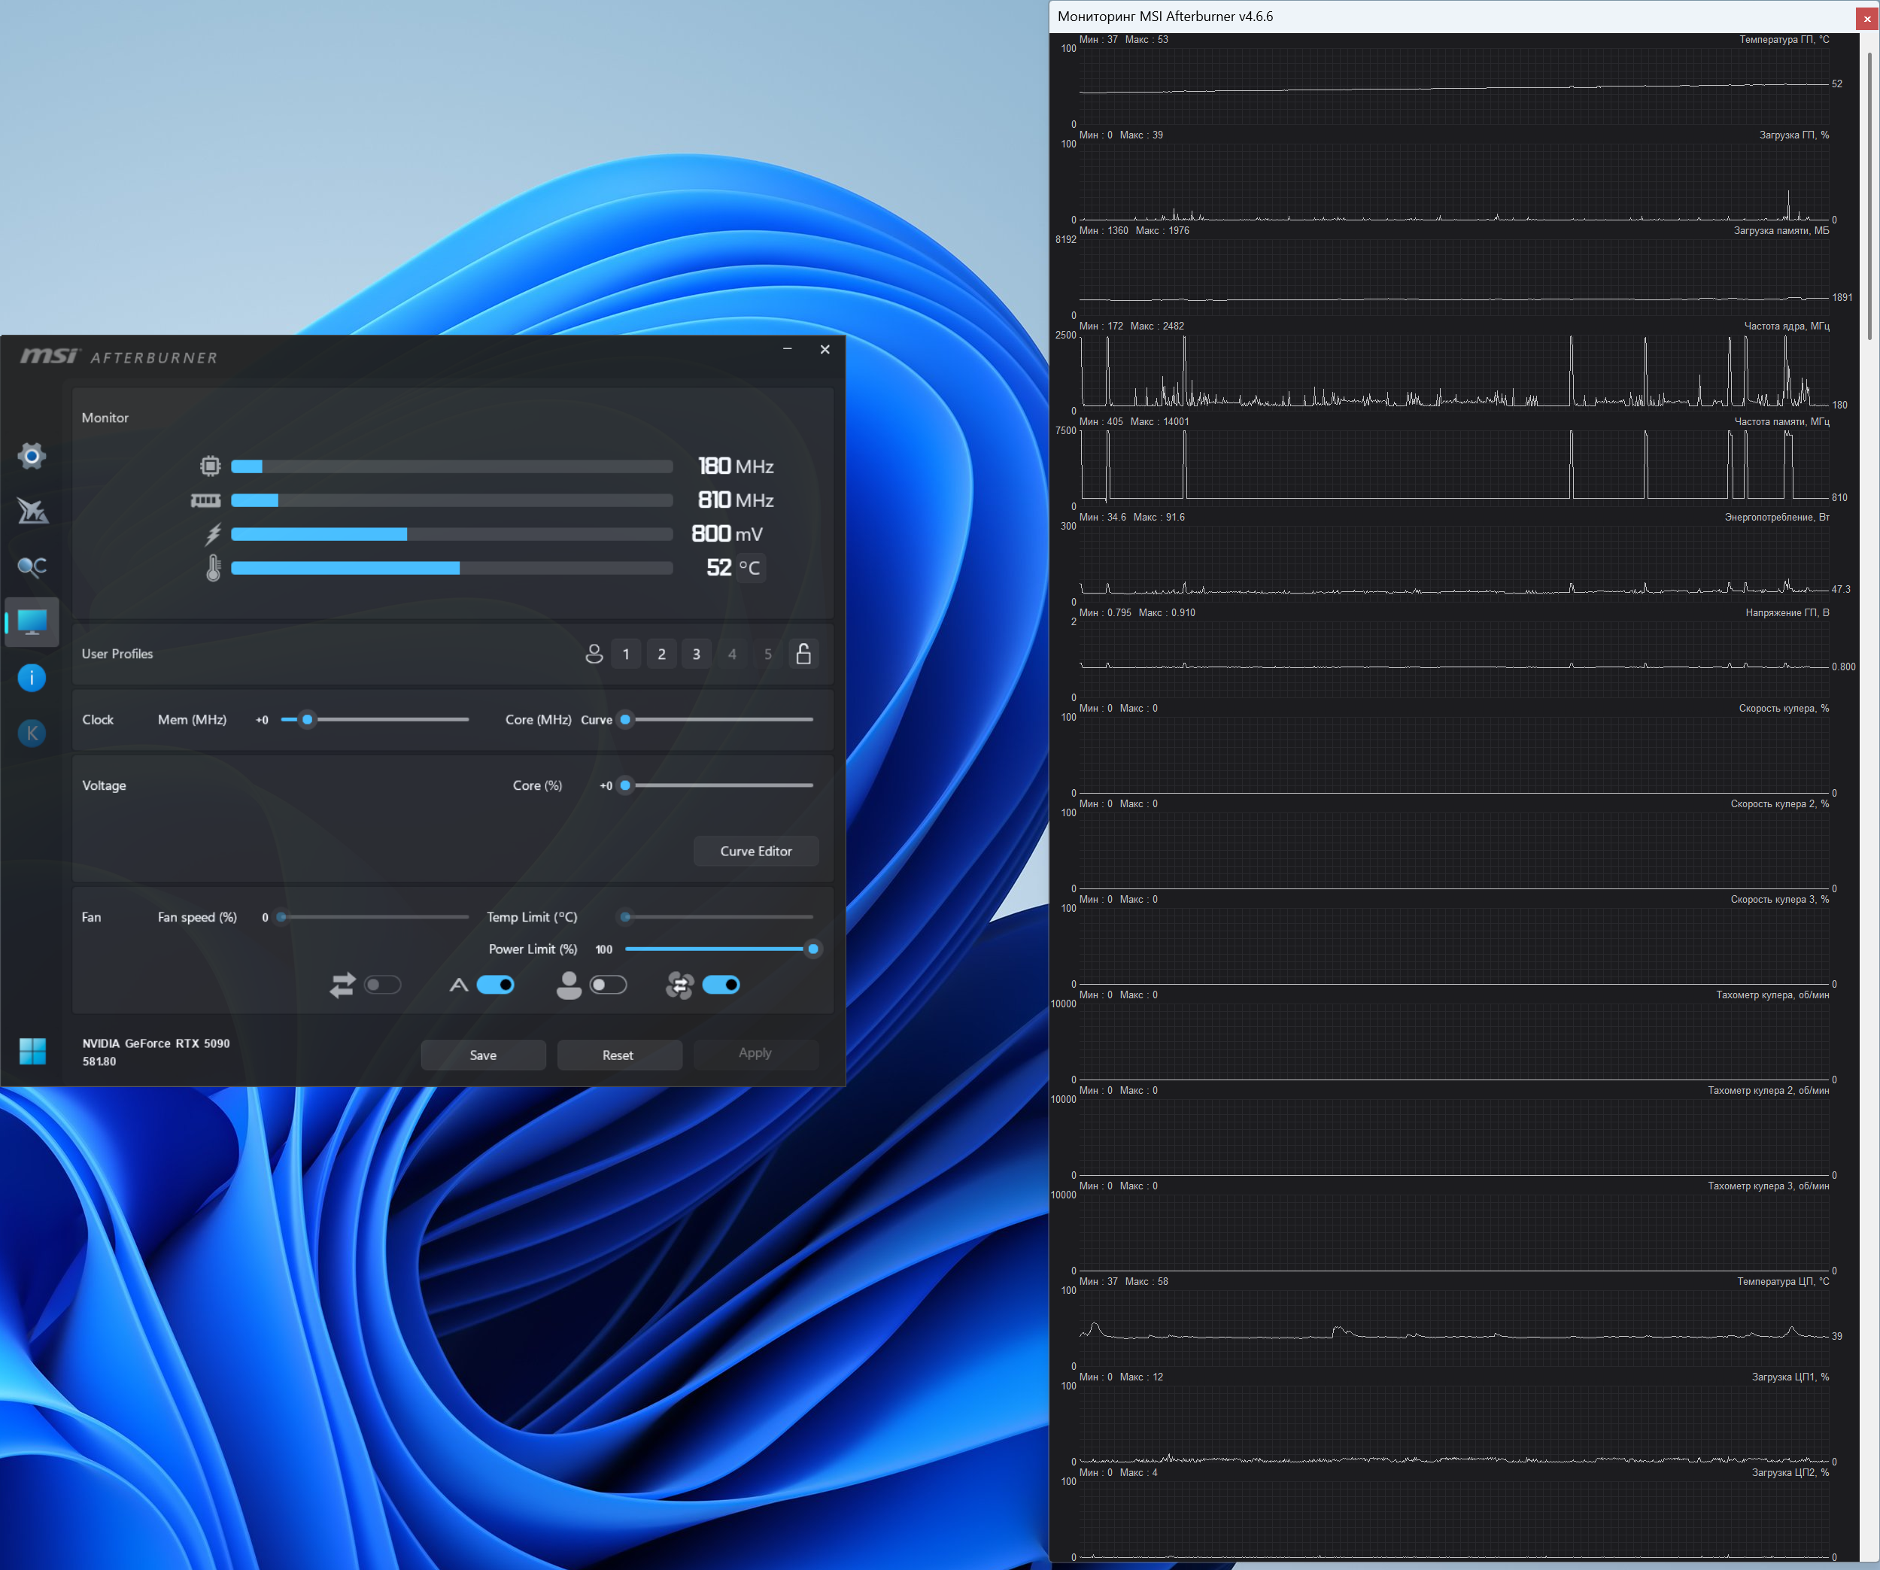Click the profile lock icon

(803, 654)
